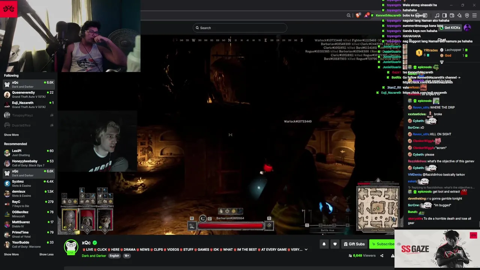This screenshot has width=480, height=270.
Task: Click the xQc channel name
Action: point(86,243)
